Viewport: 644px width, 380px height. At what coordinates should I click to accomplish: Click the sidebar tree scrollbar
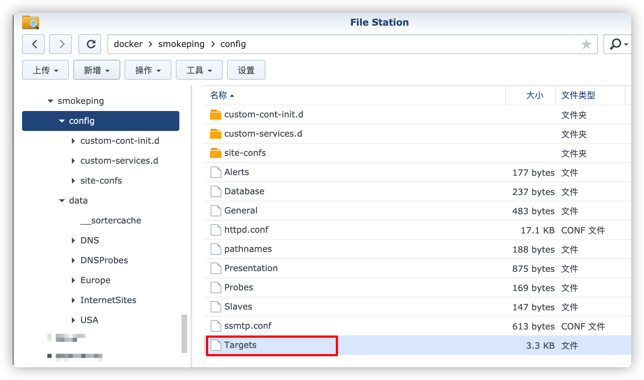(184, 333)
